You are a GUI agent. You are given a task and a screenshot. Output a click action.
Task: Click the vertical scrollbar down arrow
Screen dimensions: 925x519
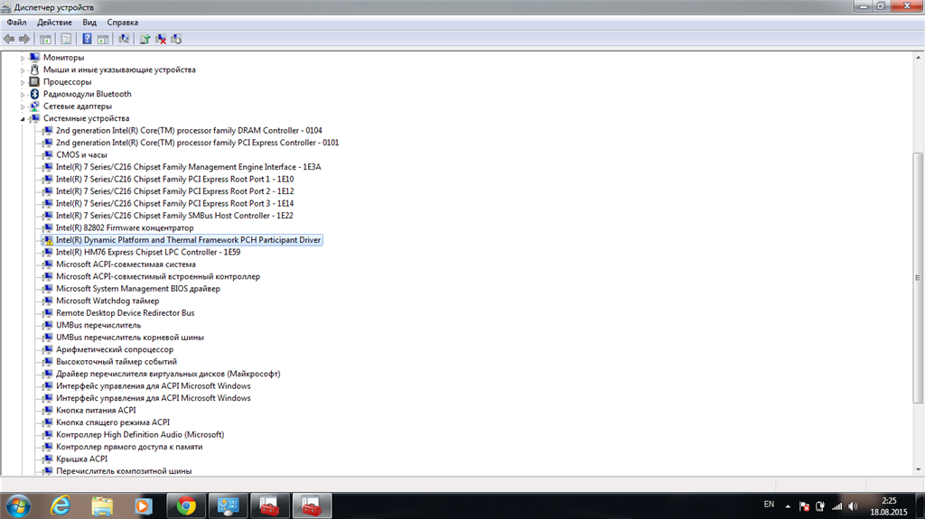click(918, 470)
